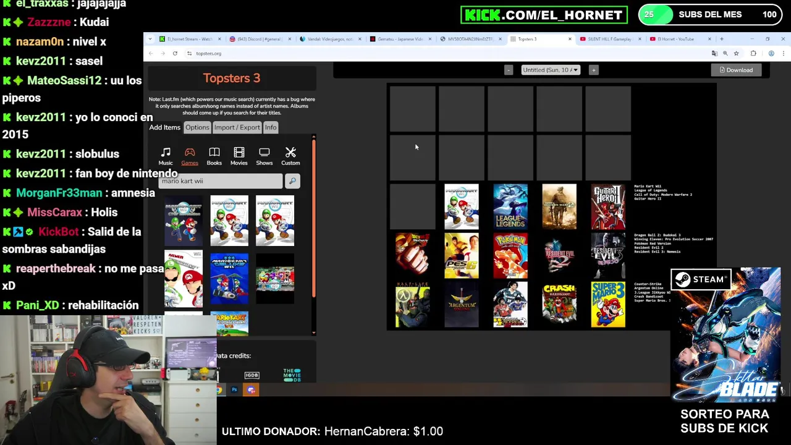Open the Info tab

click(271, 127)
